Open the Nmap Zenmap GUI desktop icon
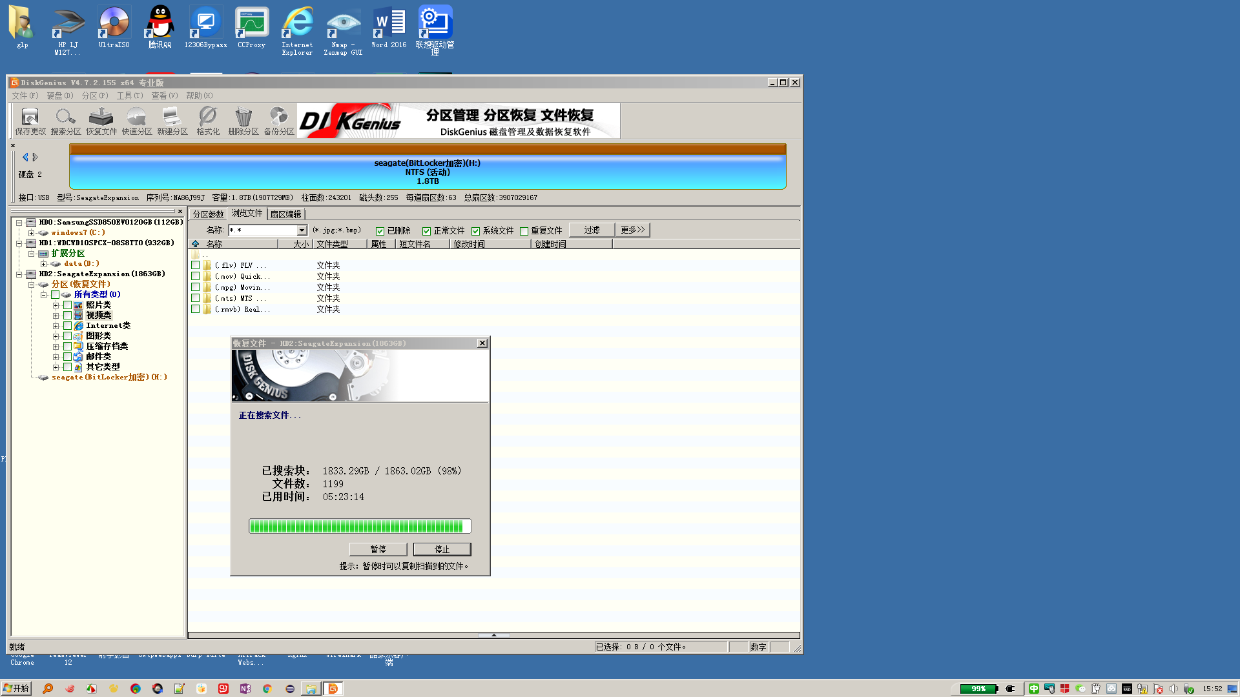1240x697 pixels. [x=344, y=31]
